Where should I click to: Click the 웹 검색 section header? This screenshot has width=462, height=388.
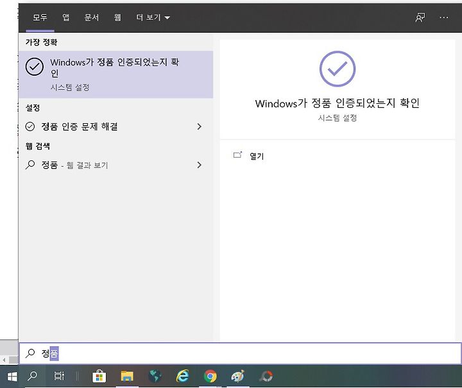tap(38, 146)
